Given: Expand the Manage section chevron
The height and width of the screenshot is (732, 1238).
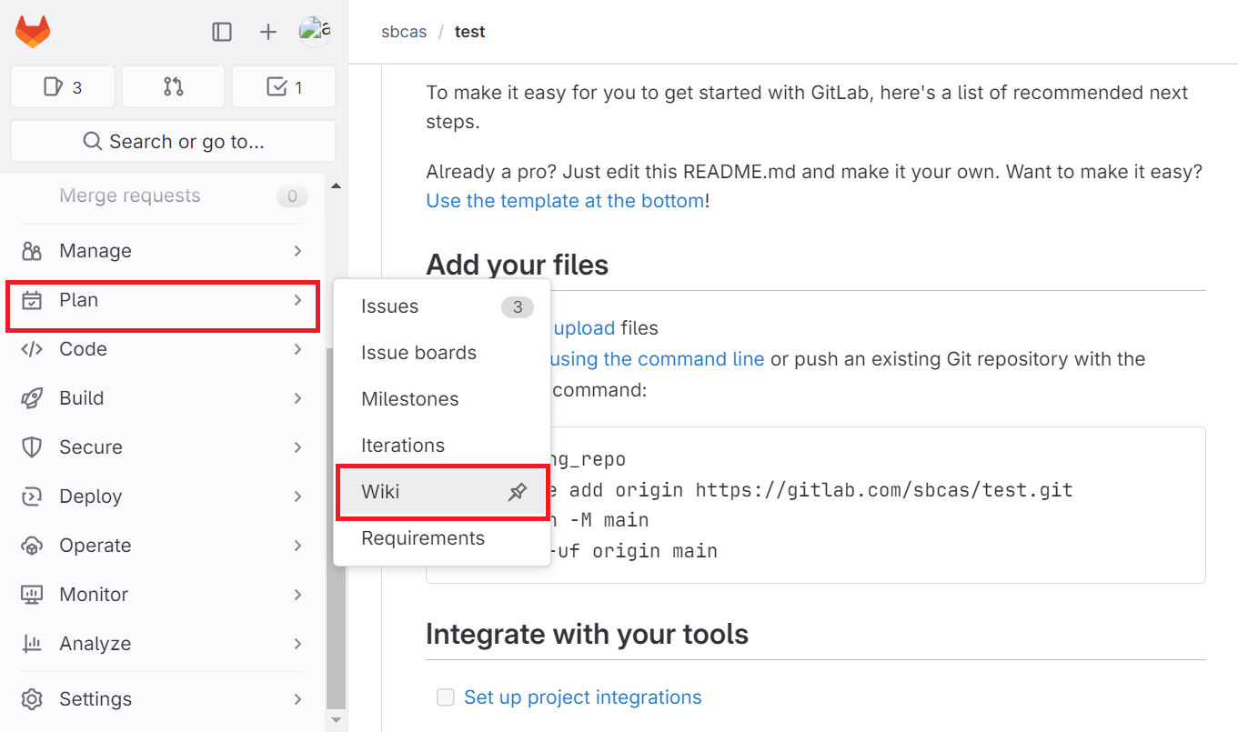Looking at the screenshot, I should point(297,251).
